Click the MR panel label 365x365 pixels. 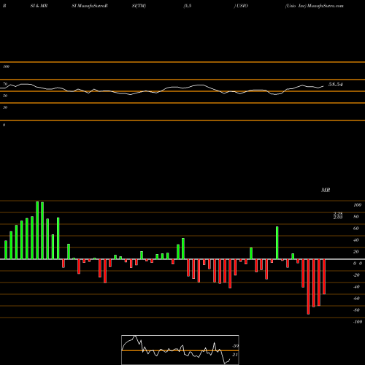coord(326,190)
